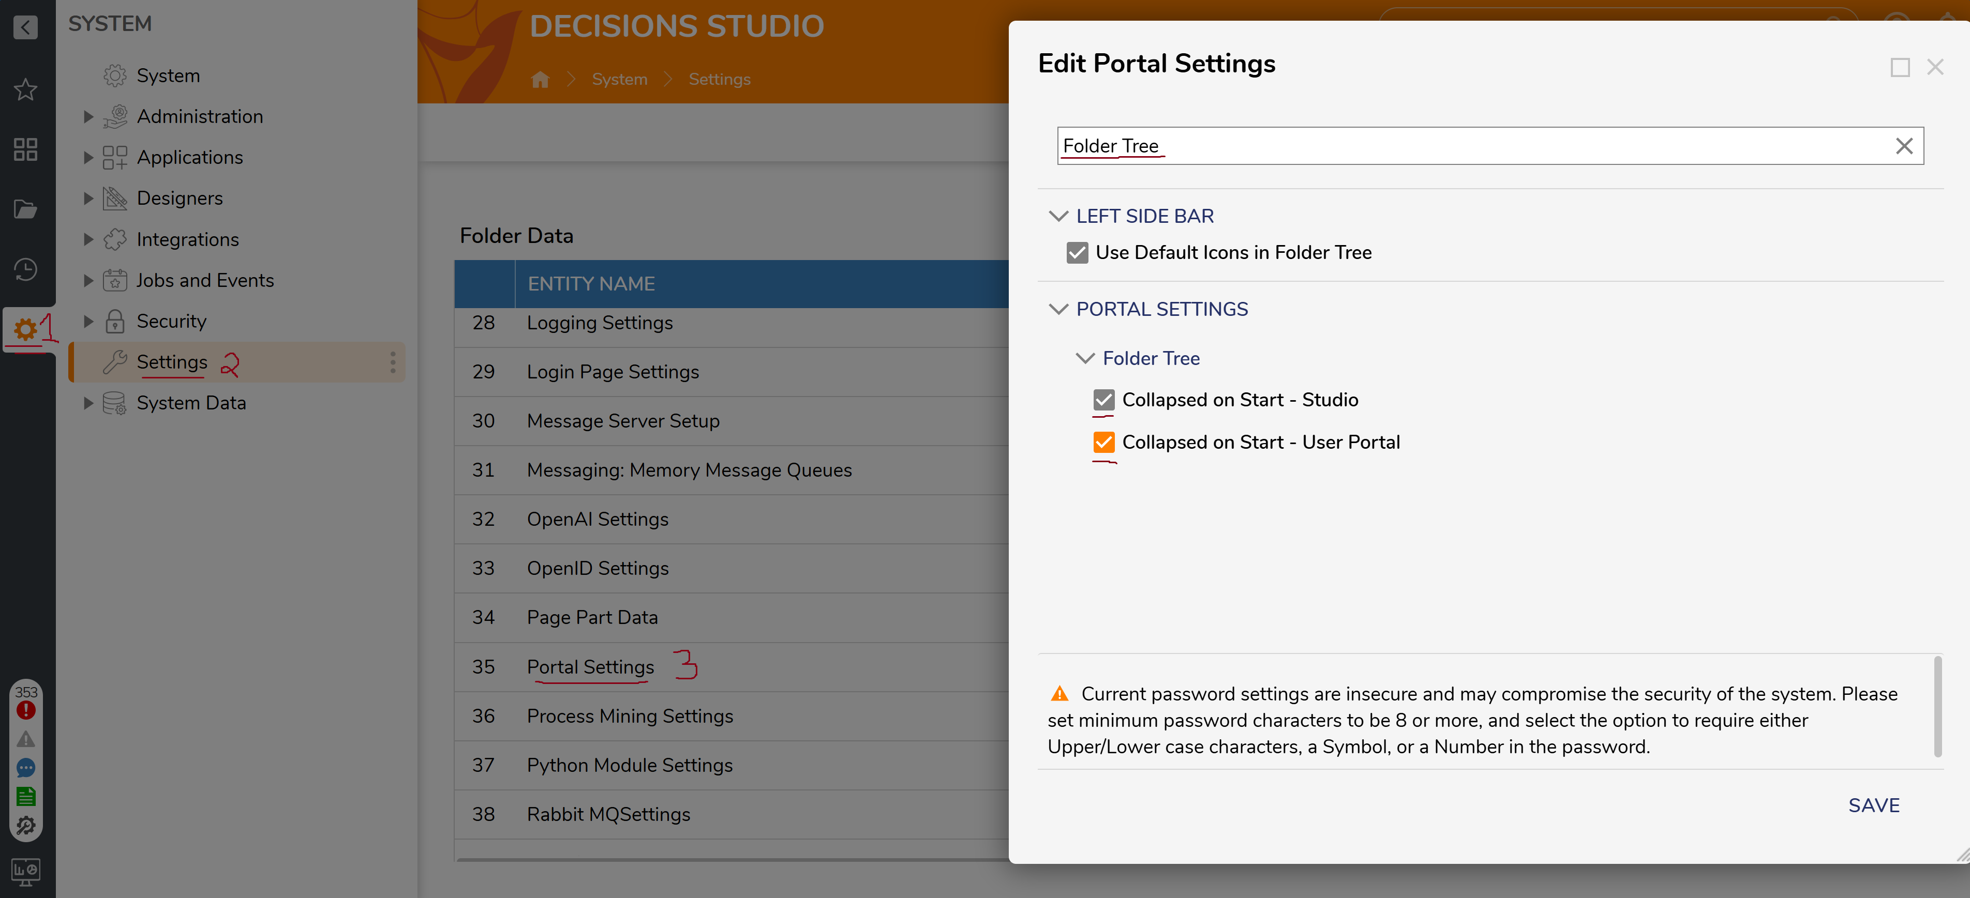Screen dimensions: 1970x898
Task: Select Security in the system tree
Action: 171,321
